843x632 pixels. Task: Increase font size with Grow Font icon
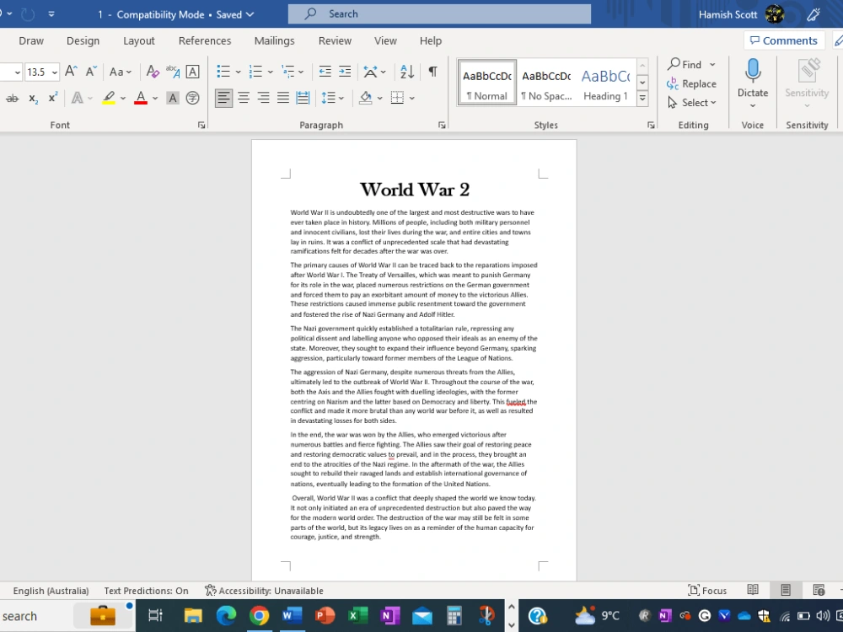tap(71, 72)
